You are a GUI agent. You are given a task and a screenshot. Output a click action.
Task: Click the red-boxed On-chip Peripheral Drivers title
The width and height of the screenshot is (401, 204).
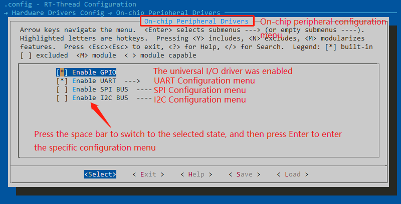[x=196, y=21]
